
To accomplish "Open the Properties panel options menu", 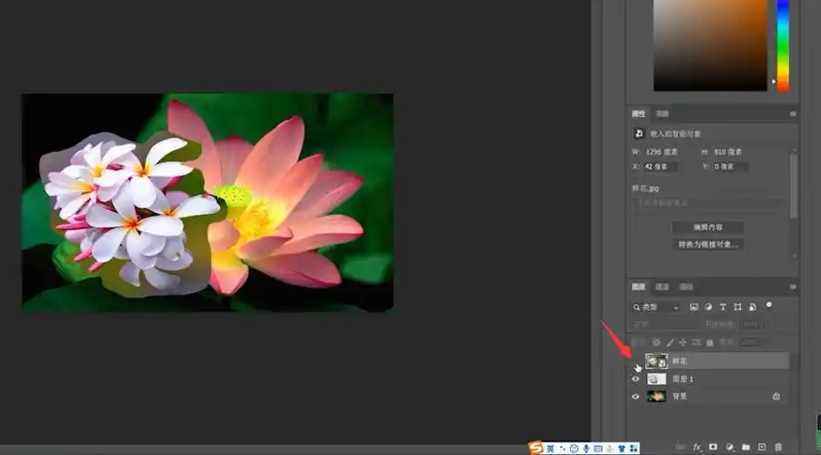I will click(793, 115).
